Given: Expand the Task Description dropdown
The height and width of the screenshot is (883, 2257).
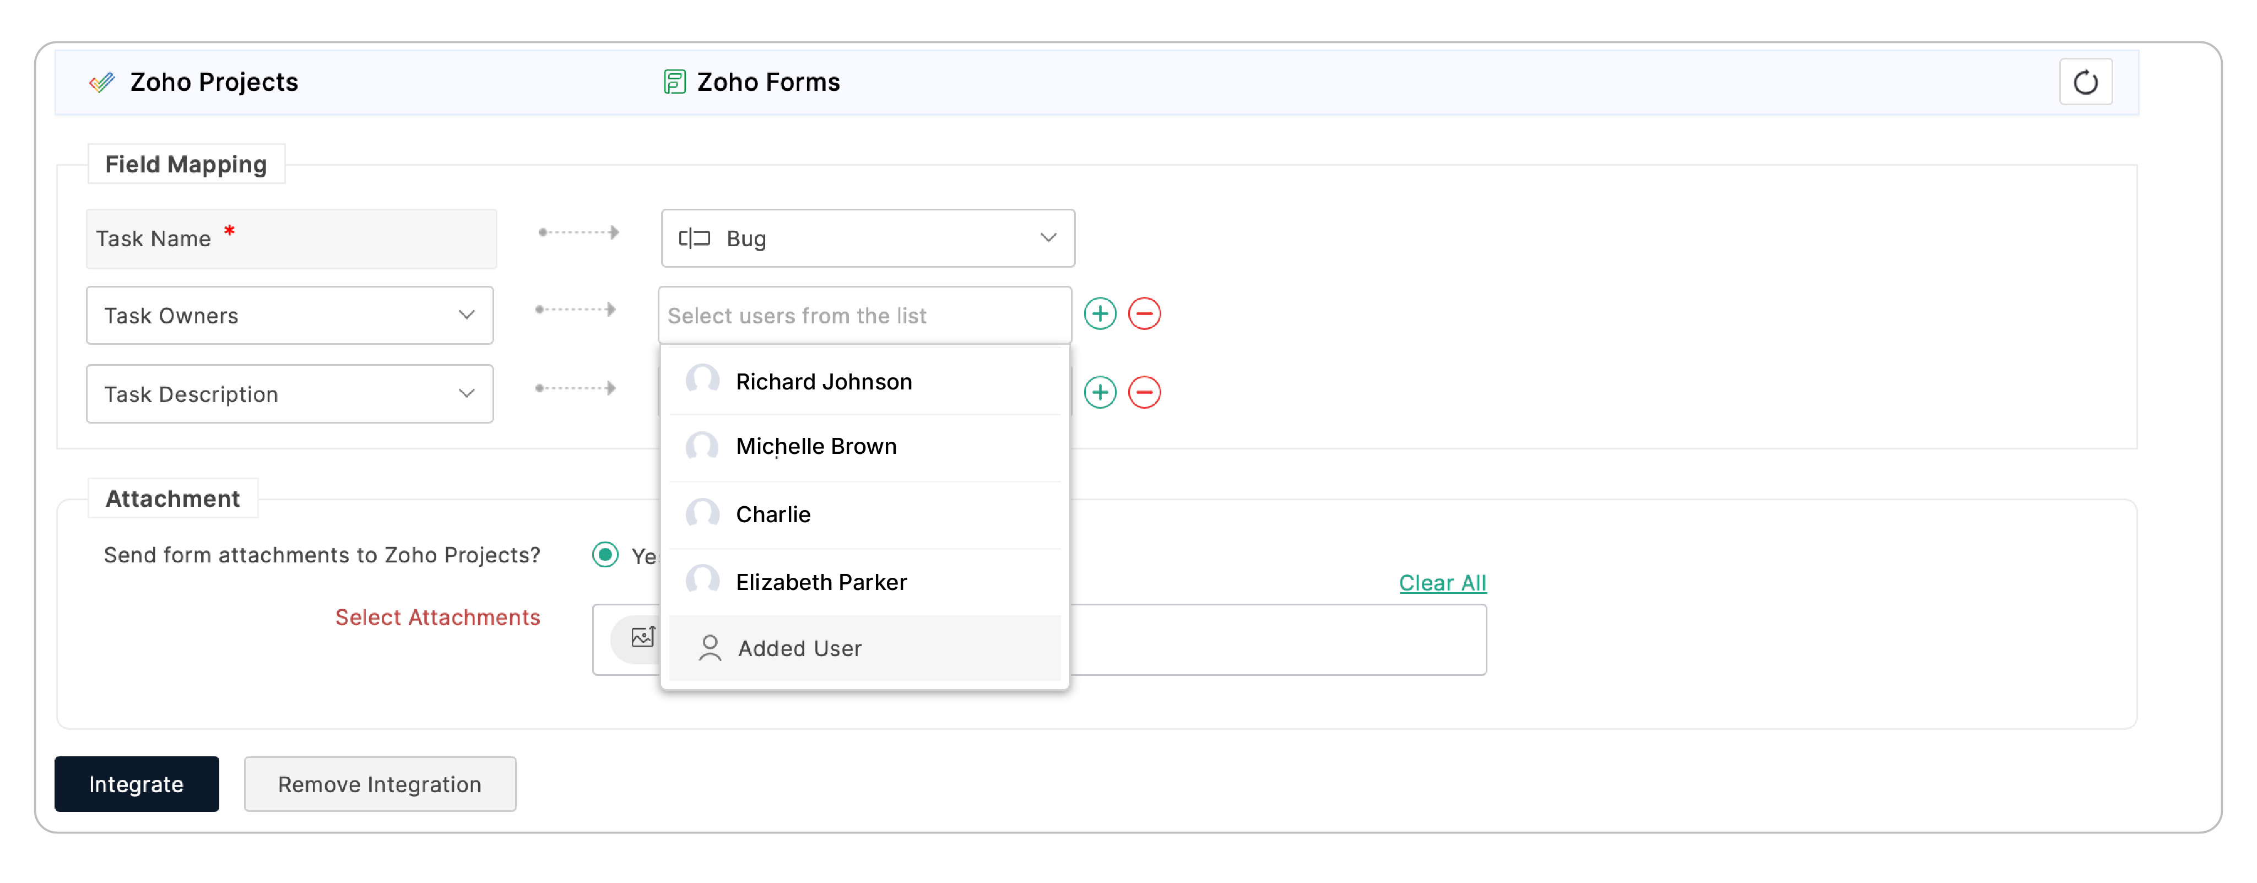Looking at the screenshot, I should (x=289, y=394).
